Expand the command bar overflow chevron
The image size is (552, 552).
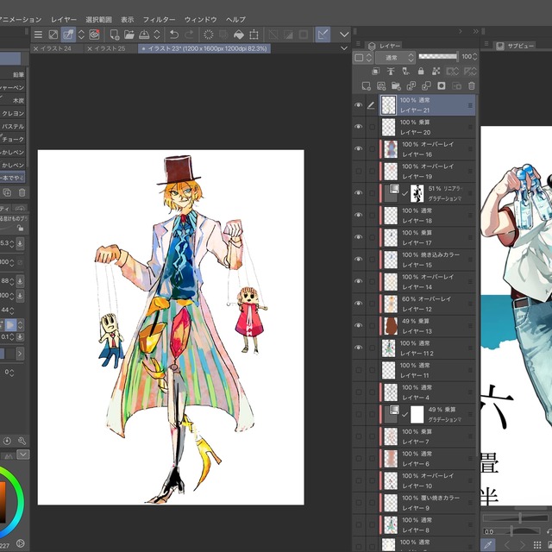344,34
